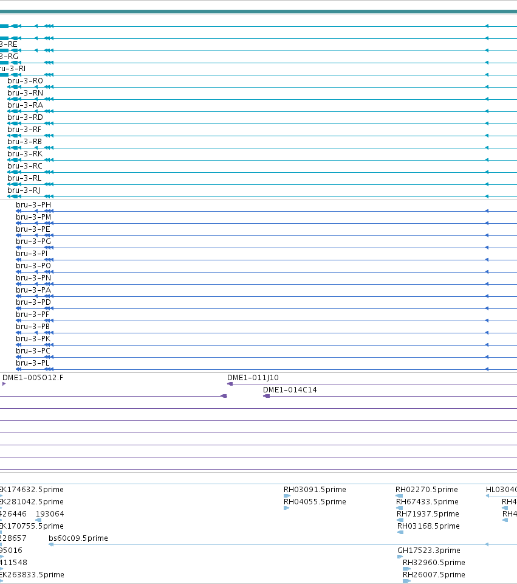Viewport: 517px width, 584px height.
Task: Click the EK263833.5prime EST label
Action: click(x=32, y=575)
